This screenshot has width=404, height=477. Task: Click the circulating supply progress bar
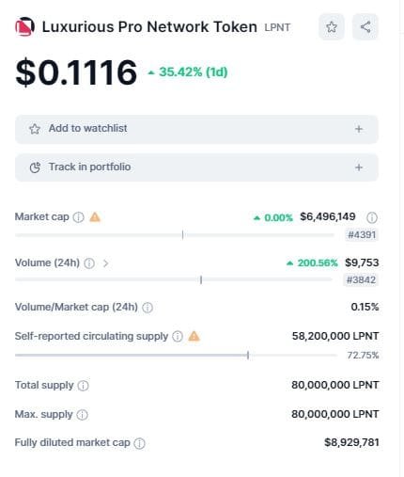[176, 356]
